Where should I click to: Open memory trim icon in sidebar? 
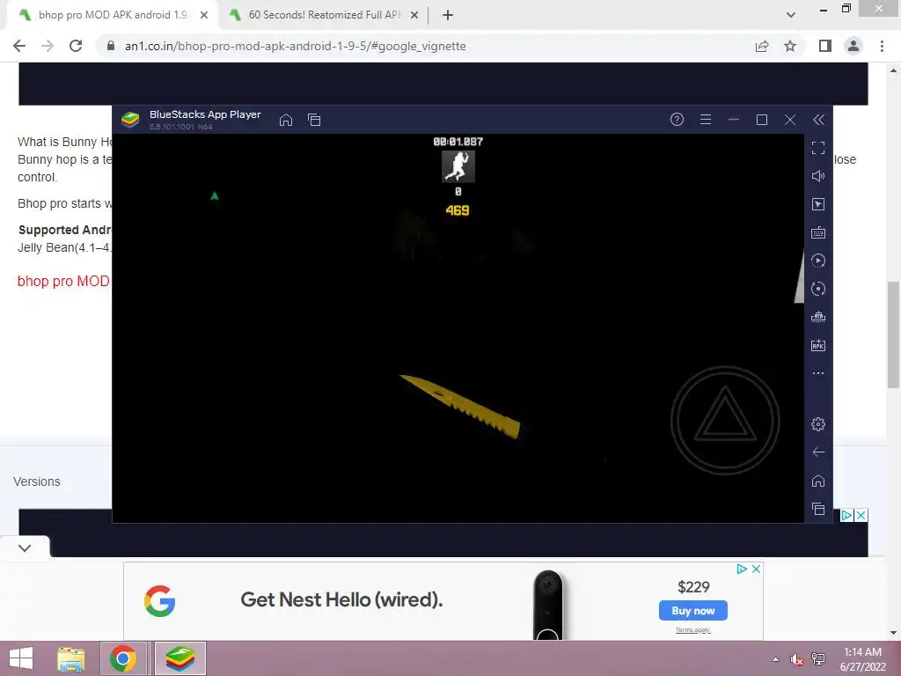[x=818, y=317]
